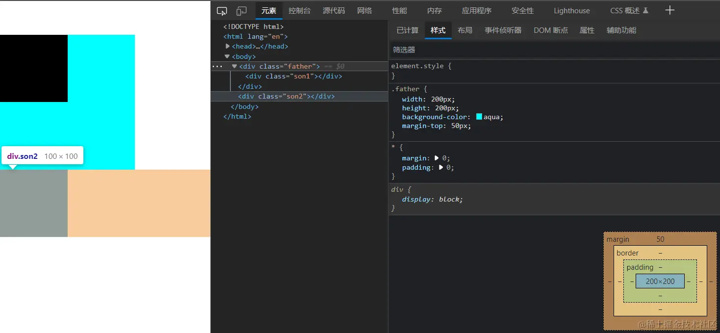Open the DOM 断点 pane tab
The height and width of the screenshot is (333, 720).
click(551, 30)
